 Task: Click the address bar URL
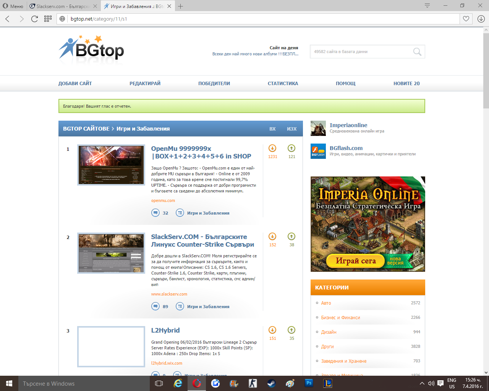99,19
